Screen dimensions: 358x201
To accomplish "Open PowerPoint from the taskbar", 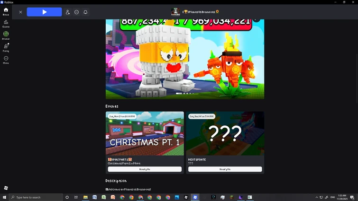I will coord(113,197).
